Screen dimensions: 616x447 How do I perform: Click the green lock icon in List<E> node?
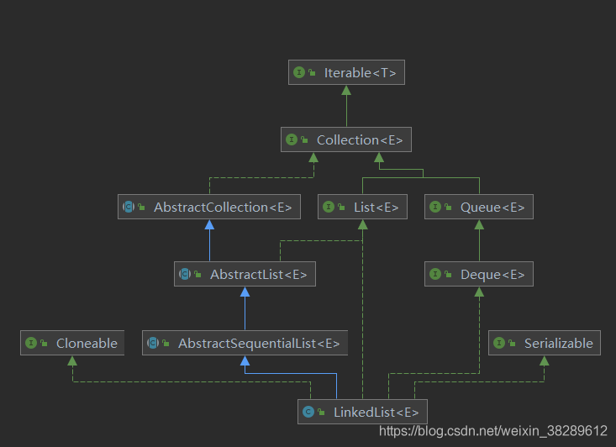[341, 207]
